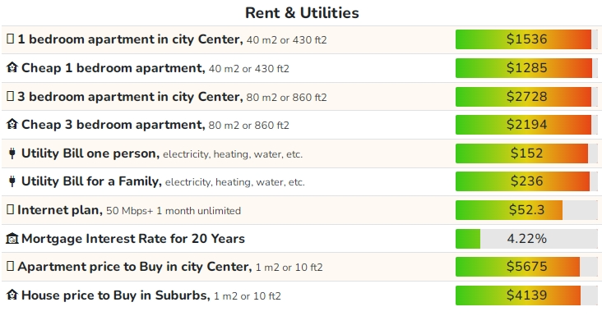The image size is (602, 316).
Task: Click the $152 utility bill bar
Action: 526,153
